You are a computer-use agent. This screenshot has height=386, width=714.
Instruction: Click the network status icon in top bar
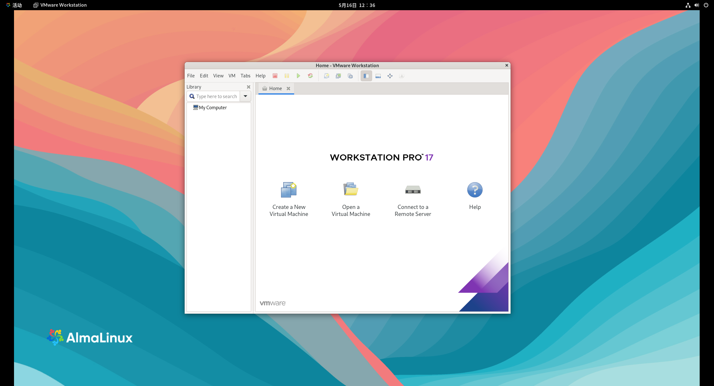coord(688,5)
